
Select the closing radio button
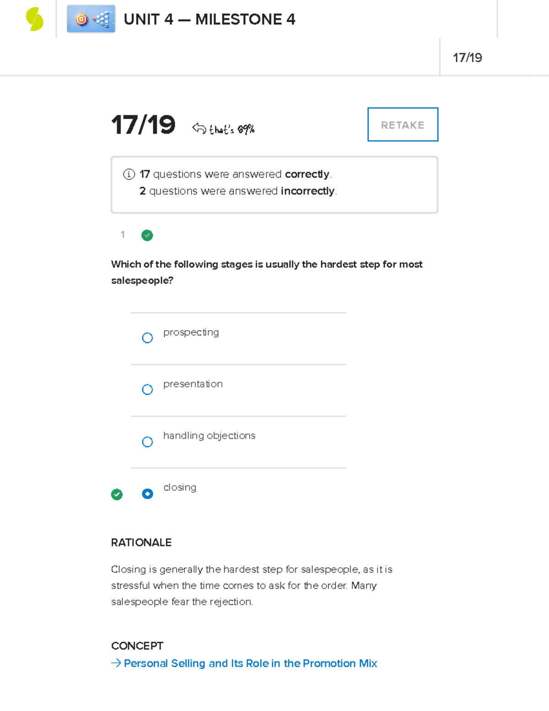[147, 494]
